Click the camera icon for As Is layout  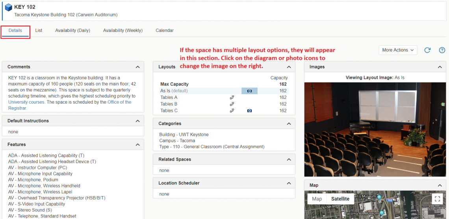click(249, 91)
